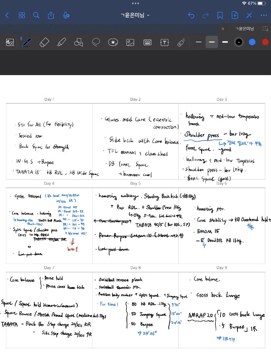Insert an image with the Image tool
This screenshot has width=271, height=354.
coord(130,42)
